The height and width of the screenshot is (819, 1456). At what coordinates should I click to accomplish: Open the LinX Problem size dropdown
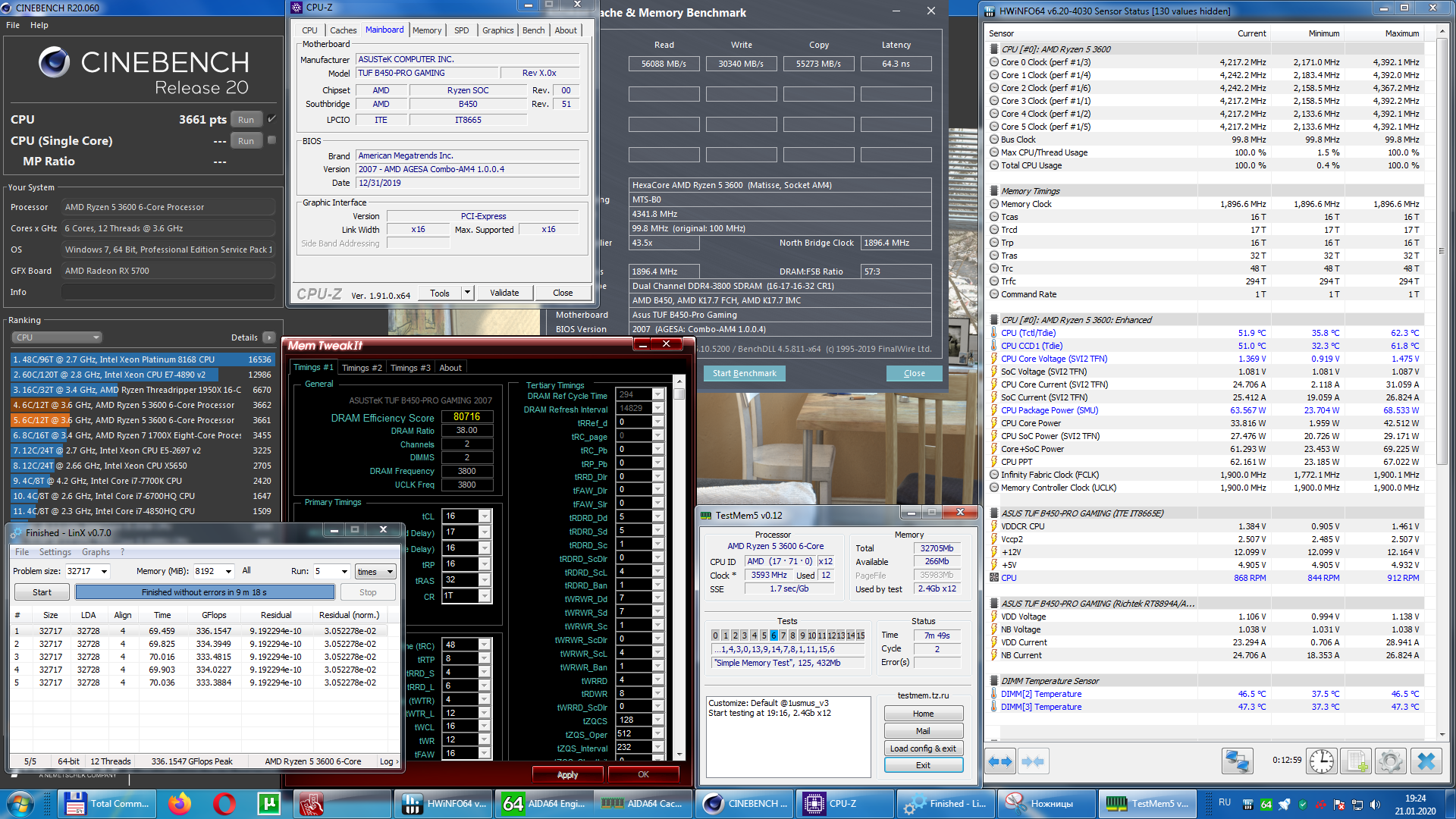[105, 571]
